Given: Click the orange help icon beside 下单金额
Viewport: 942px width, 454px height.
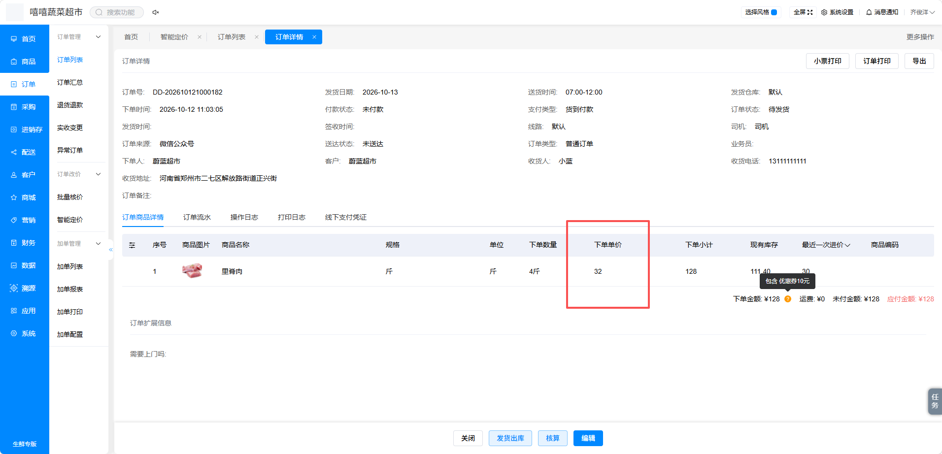Looking at the screenshot, I should point(788,299).
